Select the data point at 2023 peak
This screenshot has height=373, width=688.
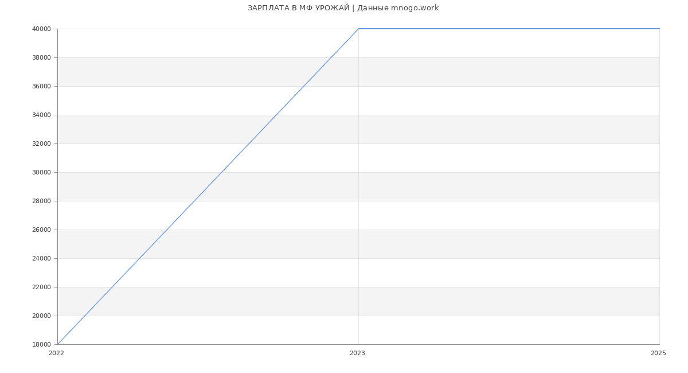(358, 29)
